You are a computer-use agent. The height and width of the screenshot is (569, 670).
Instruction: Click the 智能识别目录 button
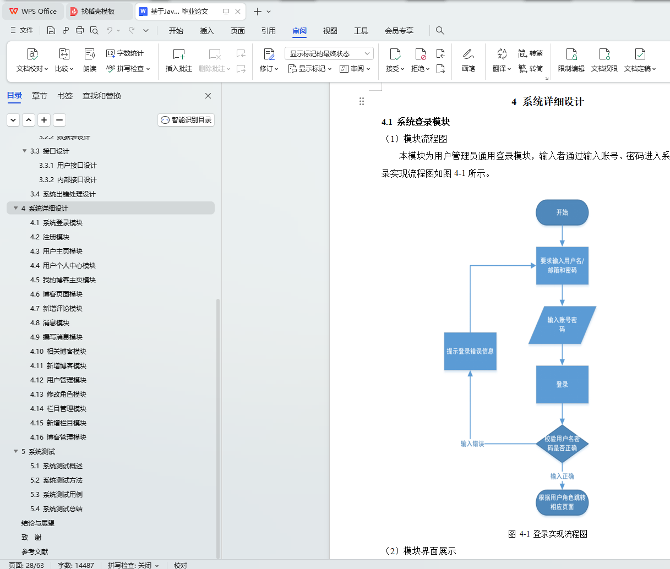(x=186, y=120)
